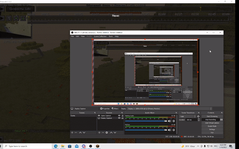Open File Explorer from the taskbar
The height and width of the screenshot is (149, 239).
(x=63, y=146)
